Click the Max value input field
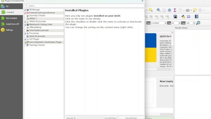 tap(190, 23)
